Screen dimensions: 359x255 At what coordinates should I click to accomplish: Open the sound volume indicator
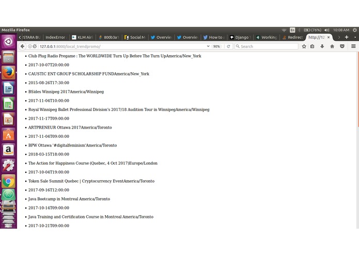pyautogui.click(x=327, y=30)
